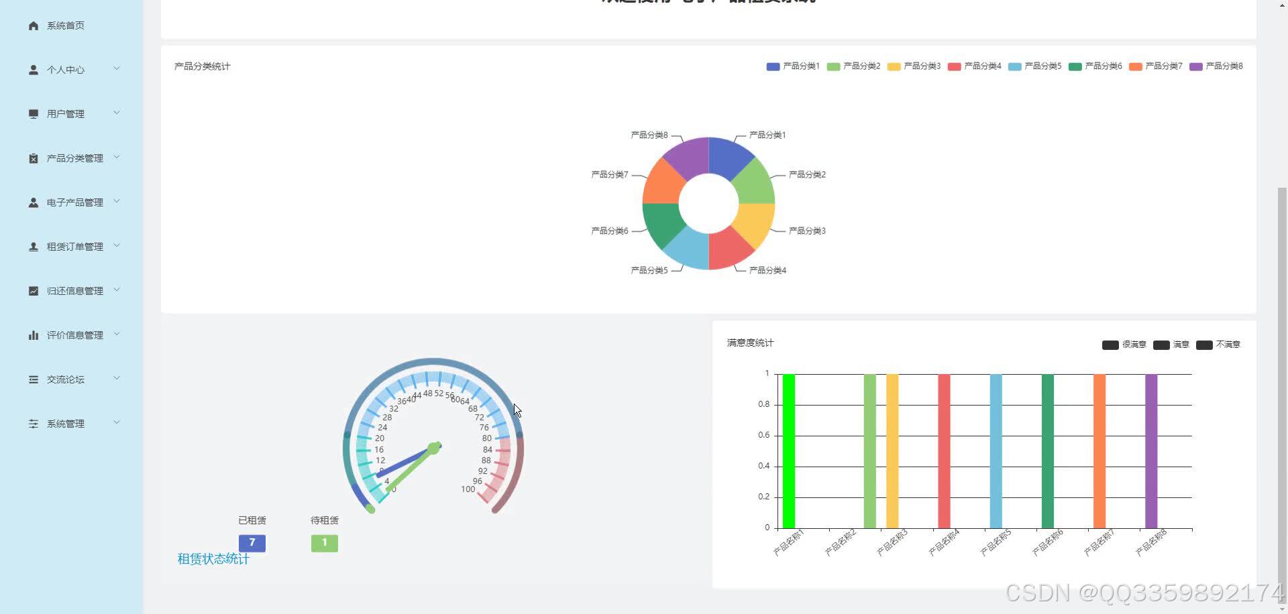1288x614 pixels.
Task: Open the 电子产品管理 menu item
Action: coord(71,202)
